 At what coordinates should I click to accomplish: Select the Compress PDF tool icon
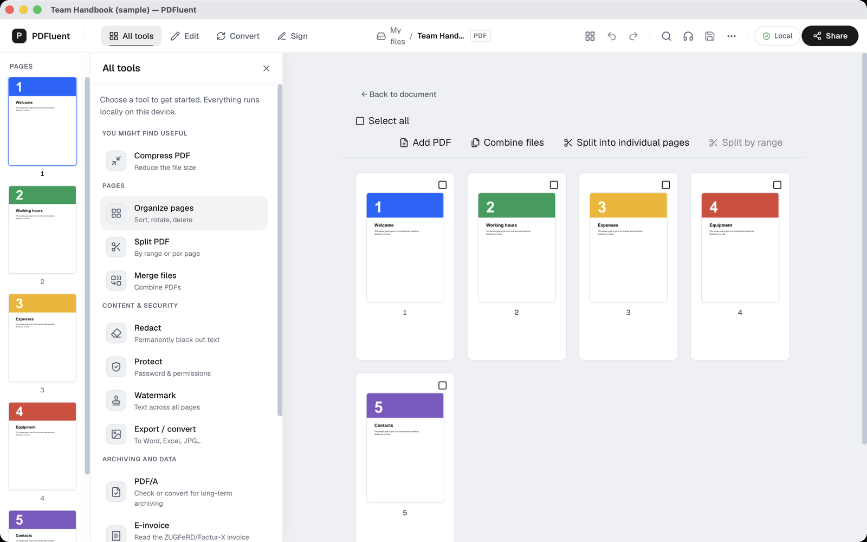(x=116, y=161)
